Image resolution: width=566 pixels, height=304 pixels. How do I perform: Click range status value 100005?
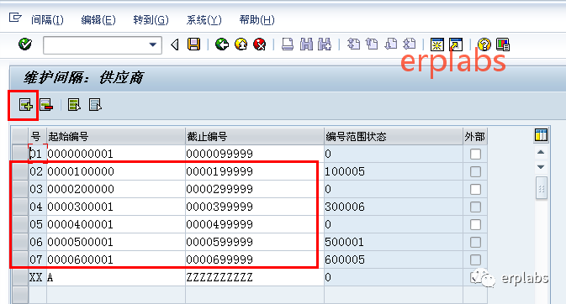coord(345,171)
